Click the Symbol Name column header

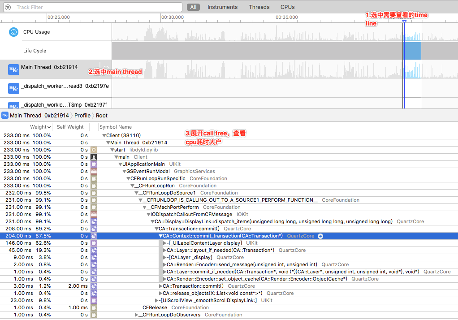(115, 127)
